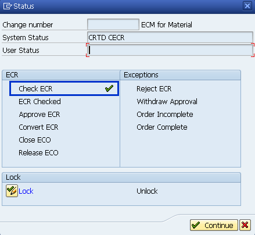Select the Order Incomplete exception
This screenshot has height=235, width=255.
click(x=165, y=115)
